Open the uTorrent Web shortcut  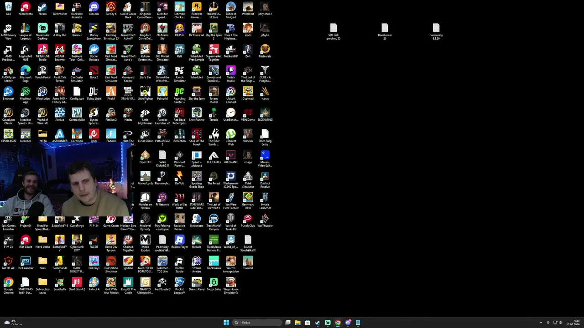point(231,137)
